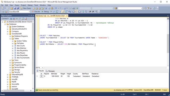Select the PlayerId column header
170x96 pixels.
point(46,74)
